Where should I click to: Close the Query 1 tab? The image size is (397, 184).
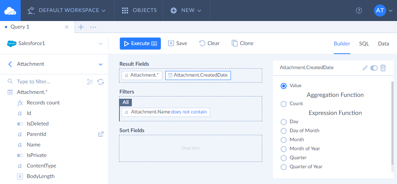[x=67, y=27]
